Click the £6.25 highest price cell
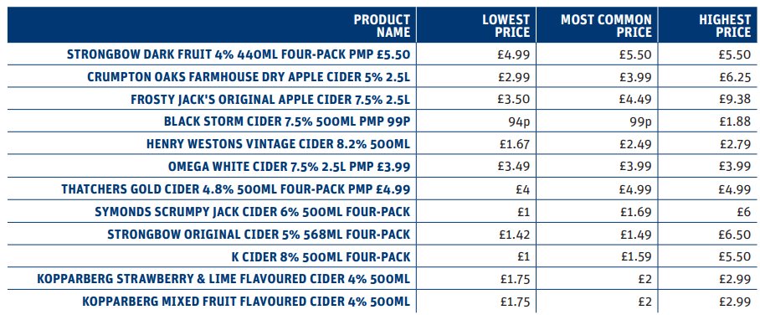The height and width of the screenshot is (315, 760). tap(735, 77)
